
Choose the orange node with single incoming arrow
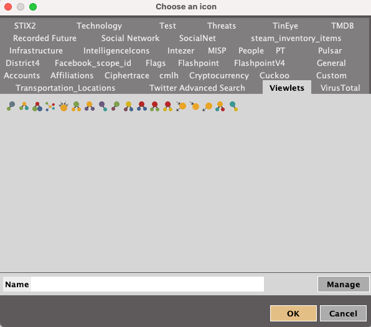coord(194,106)
